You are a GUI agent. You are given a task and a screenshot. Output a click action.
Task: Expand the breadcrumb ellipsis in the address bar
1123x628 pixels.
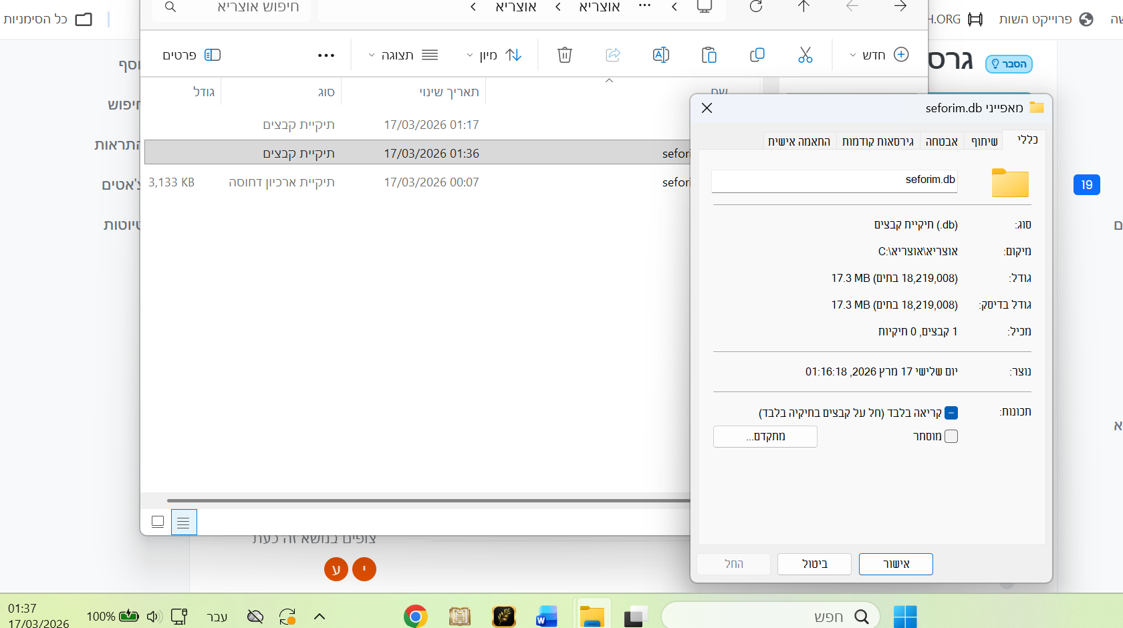coord(644,6)
